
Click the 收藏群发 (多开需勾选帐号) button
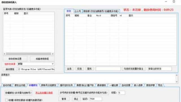pos(18,93)
